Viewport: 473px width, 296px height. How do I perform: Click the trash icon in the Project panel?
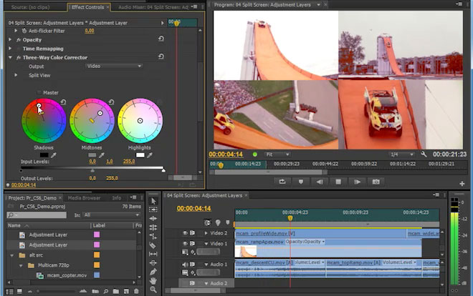coord(136,291)
